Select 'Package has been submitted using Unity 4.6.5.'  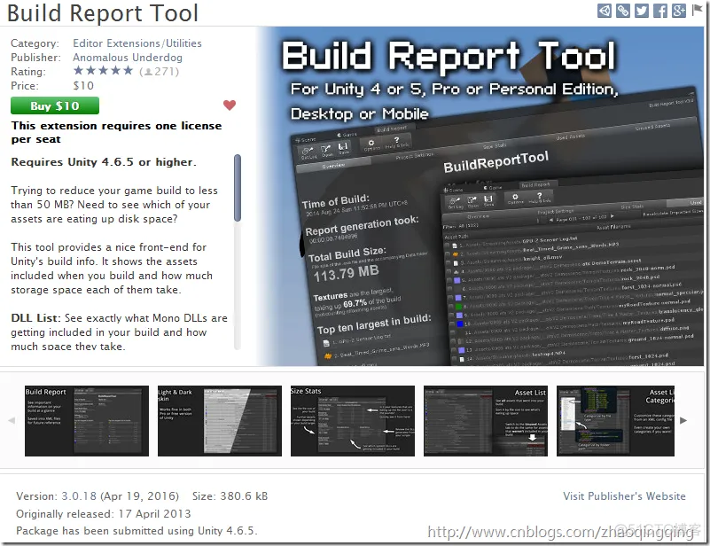137,531
